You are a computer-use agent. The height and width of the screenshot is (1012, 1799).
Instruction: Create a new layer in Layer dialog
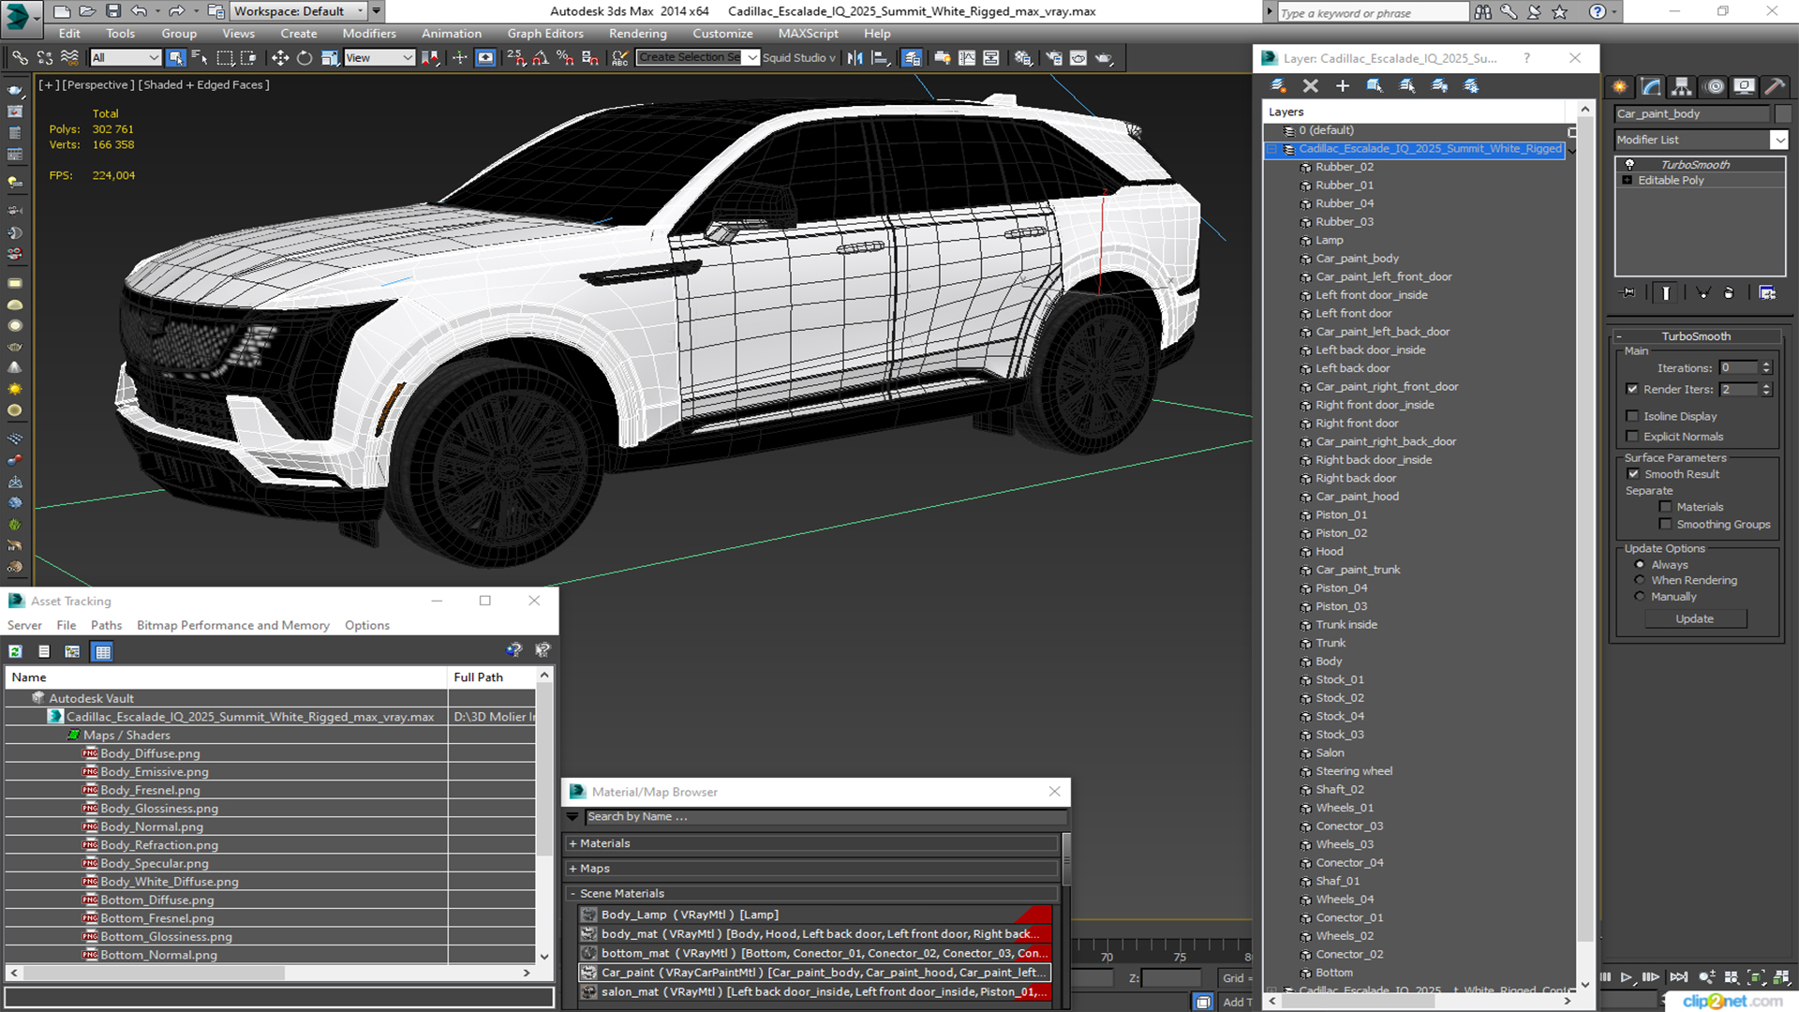click(x=1278, y=85)
